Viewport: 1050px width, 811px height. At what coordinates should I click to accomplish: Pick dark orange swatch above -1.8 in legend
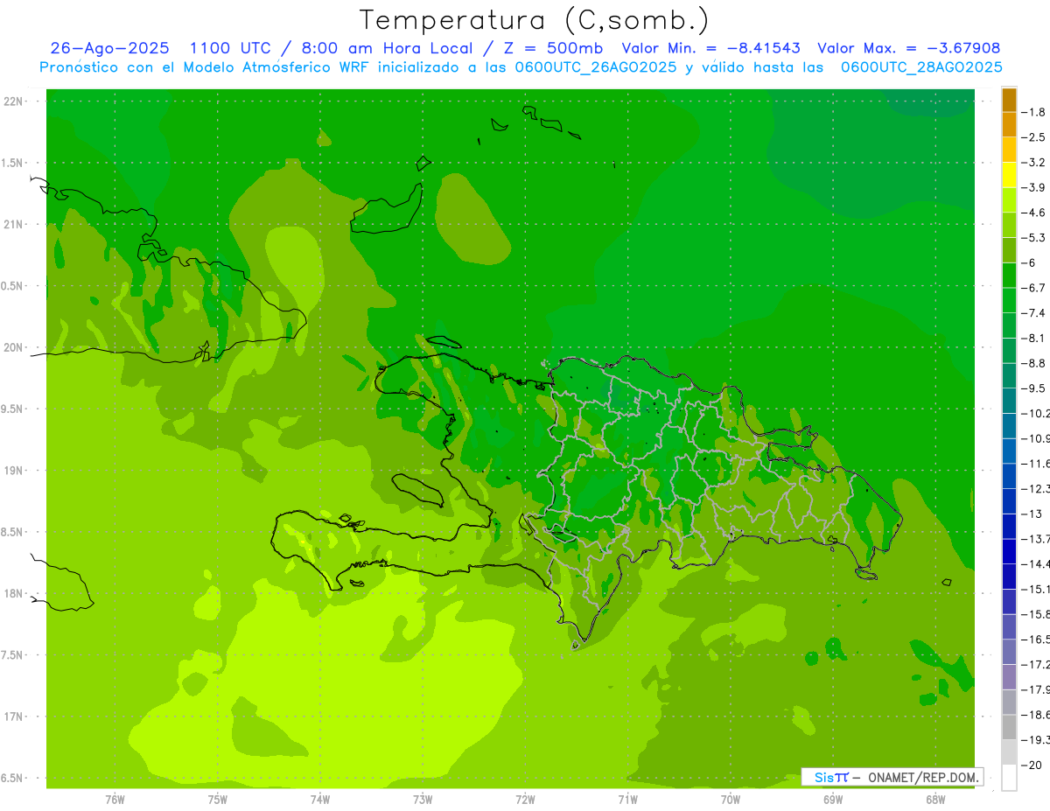pyautogui.click(x=1009, y=100)
